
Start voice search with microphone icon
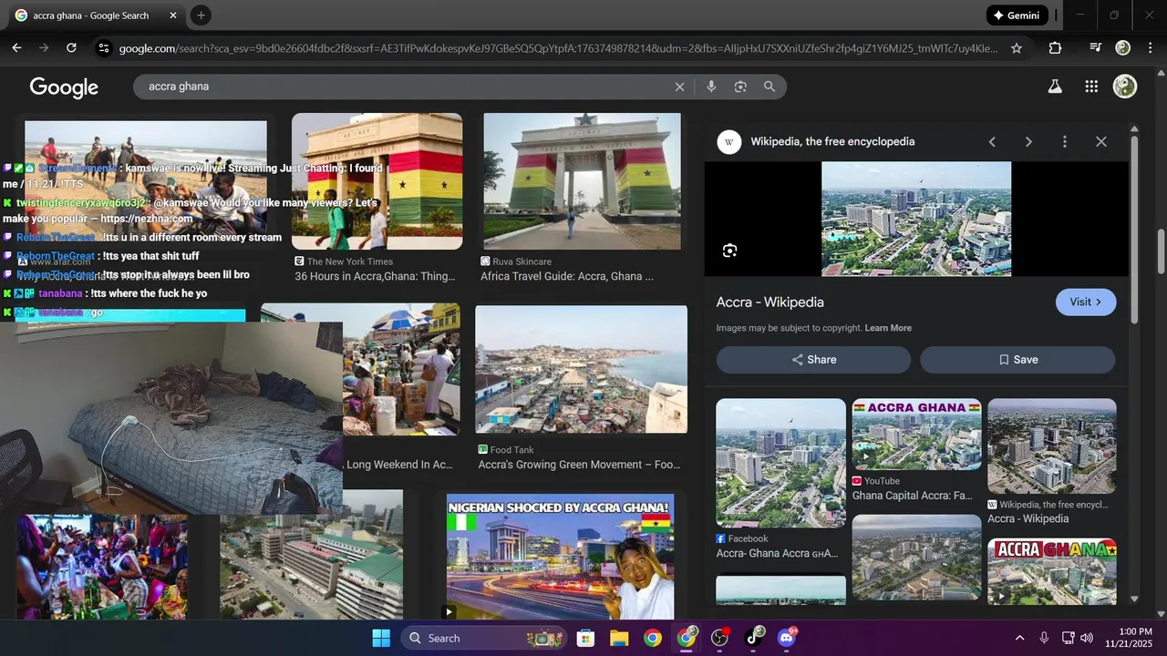(x=711, y=87)
